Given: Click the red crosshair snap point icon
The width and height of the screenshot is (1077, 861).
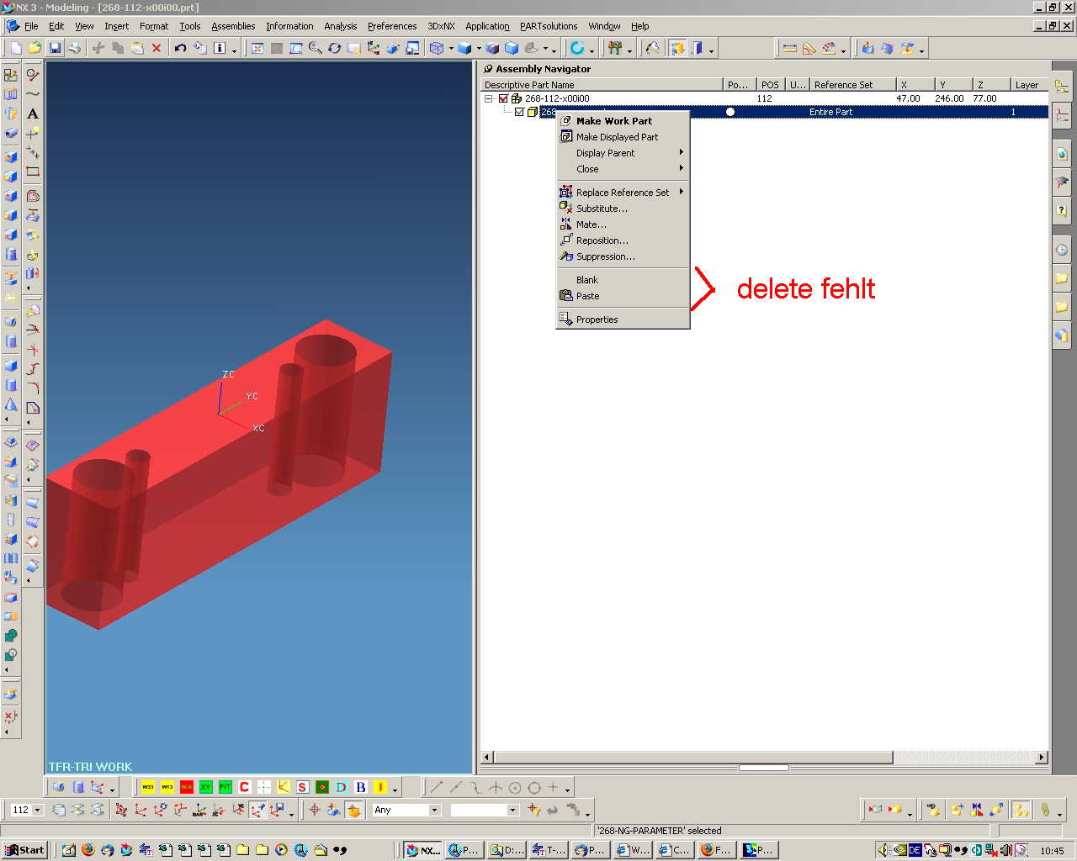Looking at the screenshot, I should pyautogui.click(x=315, y=810).
